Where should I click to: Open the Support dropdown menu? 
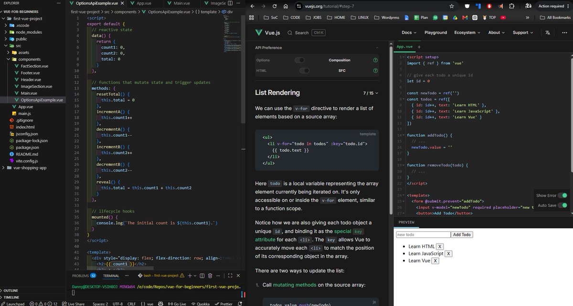coord(523,32)
